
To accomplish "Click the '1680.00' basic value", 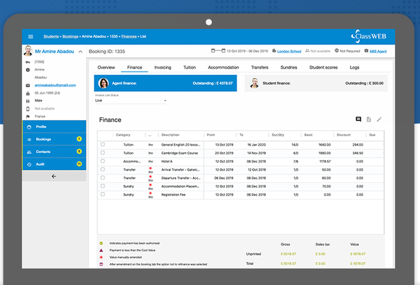I will (324, 145).
